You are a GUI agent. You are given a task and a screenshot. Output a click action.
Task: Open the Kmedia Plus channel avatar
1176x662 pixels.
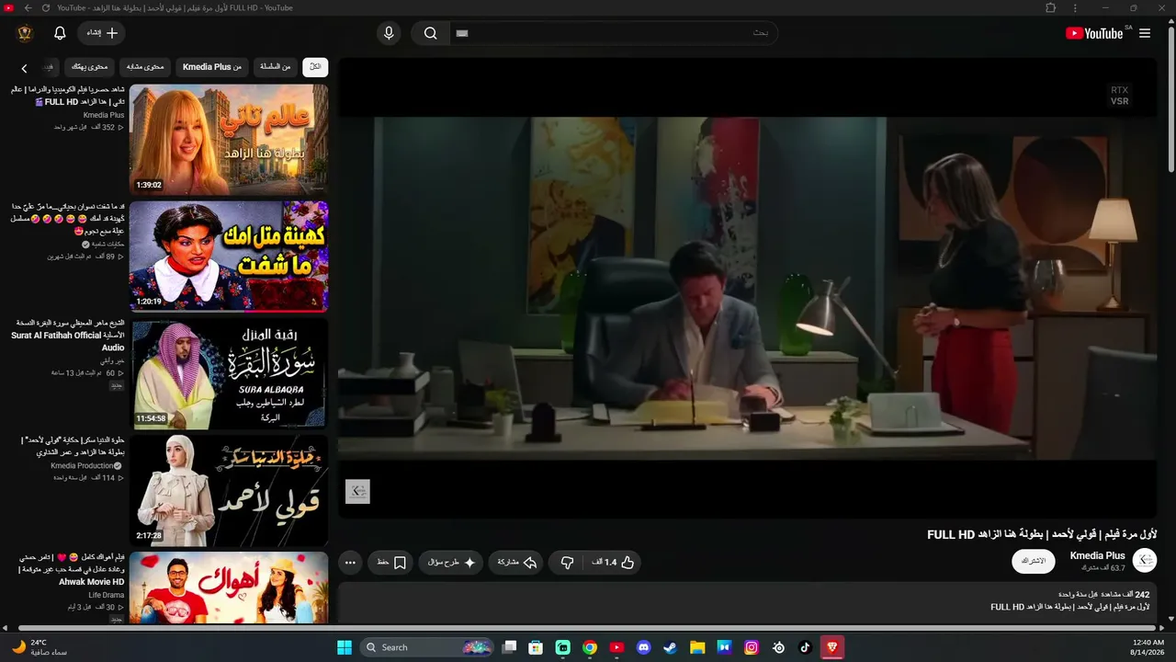pos(1145,560)
